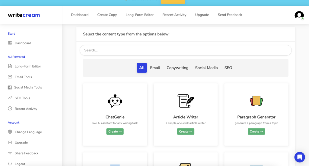Open Create Copy in top navigation
The width and height of the screenshot is (309, 166).
(107, 15)
